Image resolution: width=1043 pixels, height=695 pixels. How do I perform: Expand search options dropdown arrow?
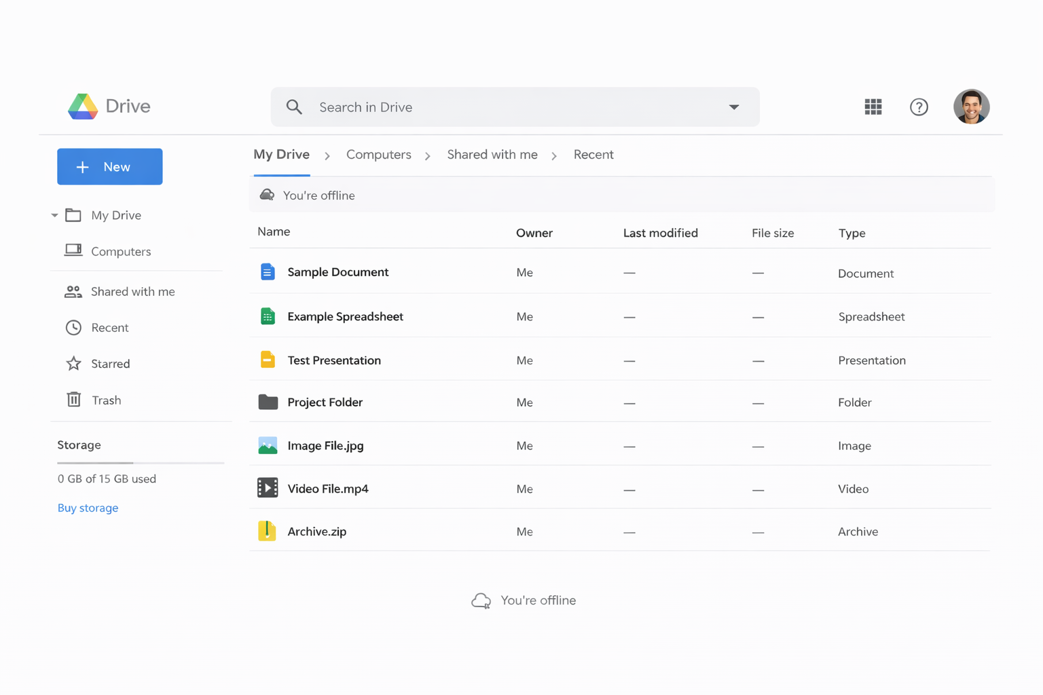point(733,107)
